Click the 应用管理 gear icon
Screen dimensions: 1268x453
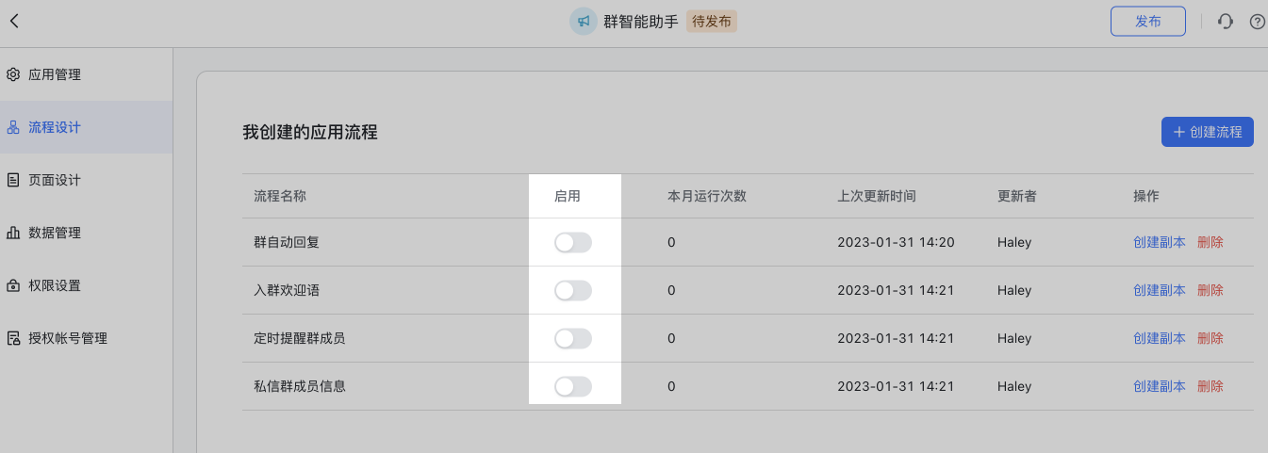[13, 74]
